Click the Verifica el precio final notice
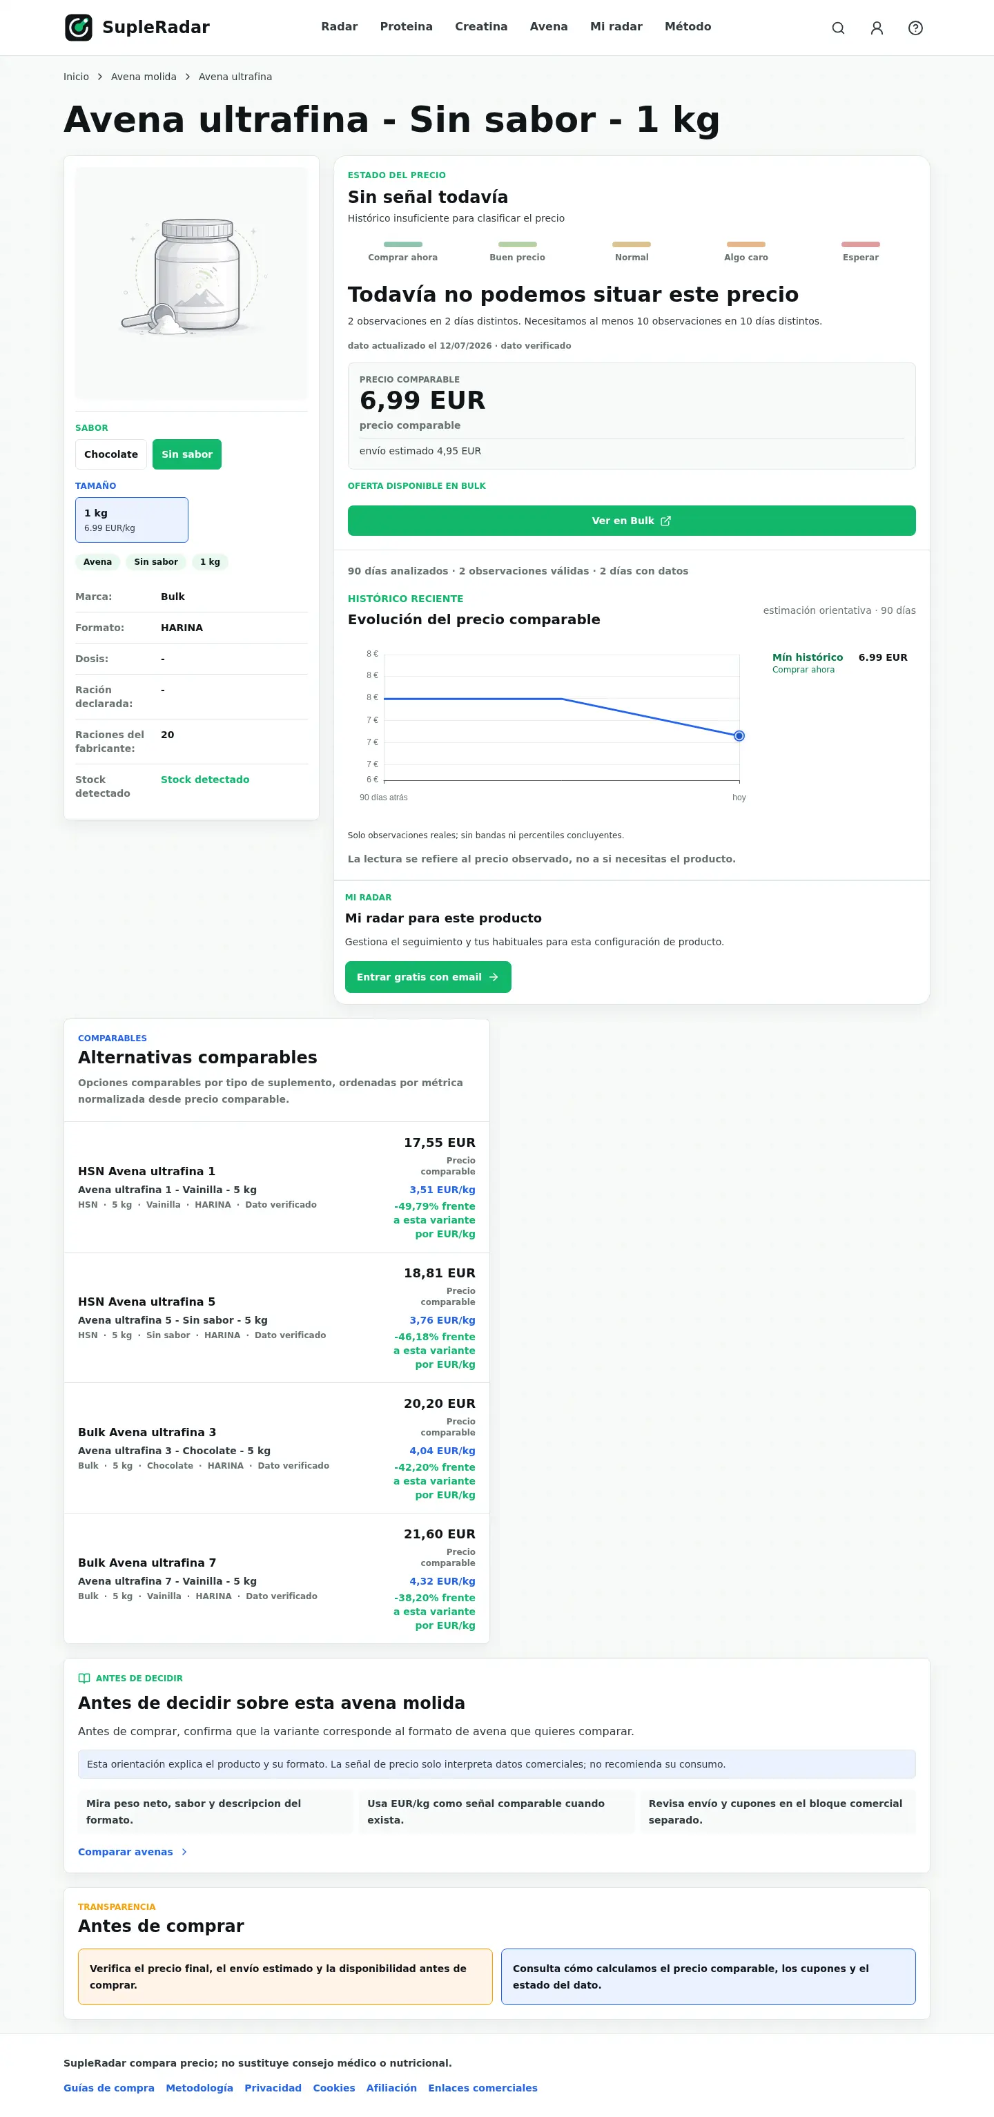 tap(285, 1976)
